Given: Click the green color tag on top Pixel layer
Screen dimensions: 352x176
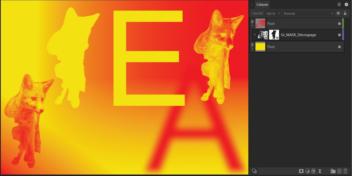Looking at the screenshot, I should click(343, 24).
